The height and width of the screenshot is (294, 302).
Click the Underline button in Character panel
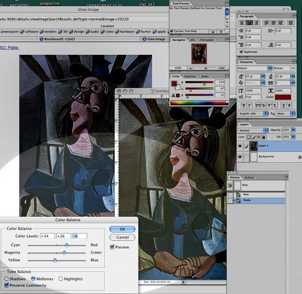(283, 106)
